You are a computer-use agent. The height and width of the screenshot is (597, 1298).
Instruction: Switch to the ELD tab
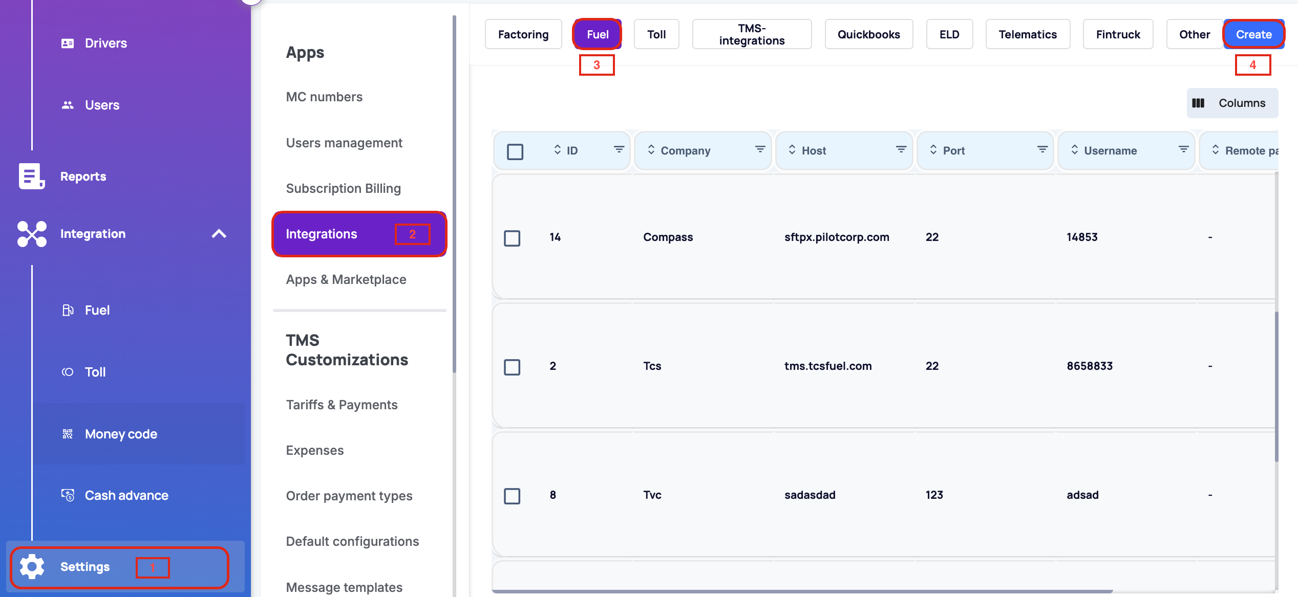[949, 34]
